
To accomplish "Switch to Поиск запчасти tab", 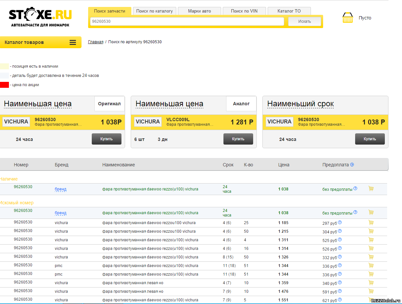I will [x=110, y=11].
